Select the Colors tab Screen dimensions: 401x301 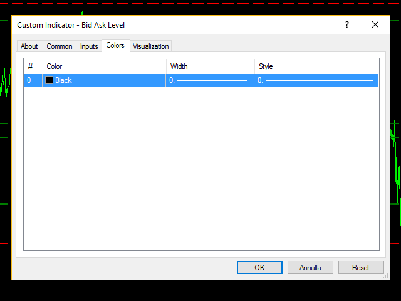coord(115,45)
